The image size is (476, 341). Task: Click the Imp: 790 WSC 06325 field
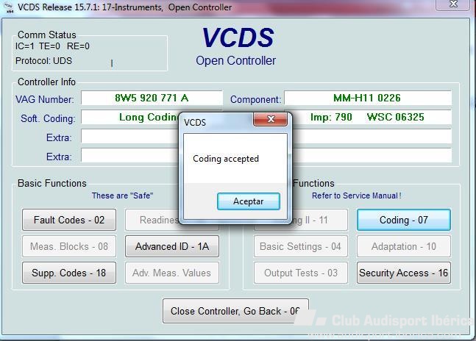[372, 117]
